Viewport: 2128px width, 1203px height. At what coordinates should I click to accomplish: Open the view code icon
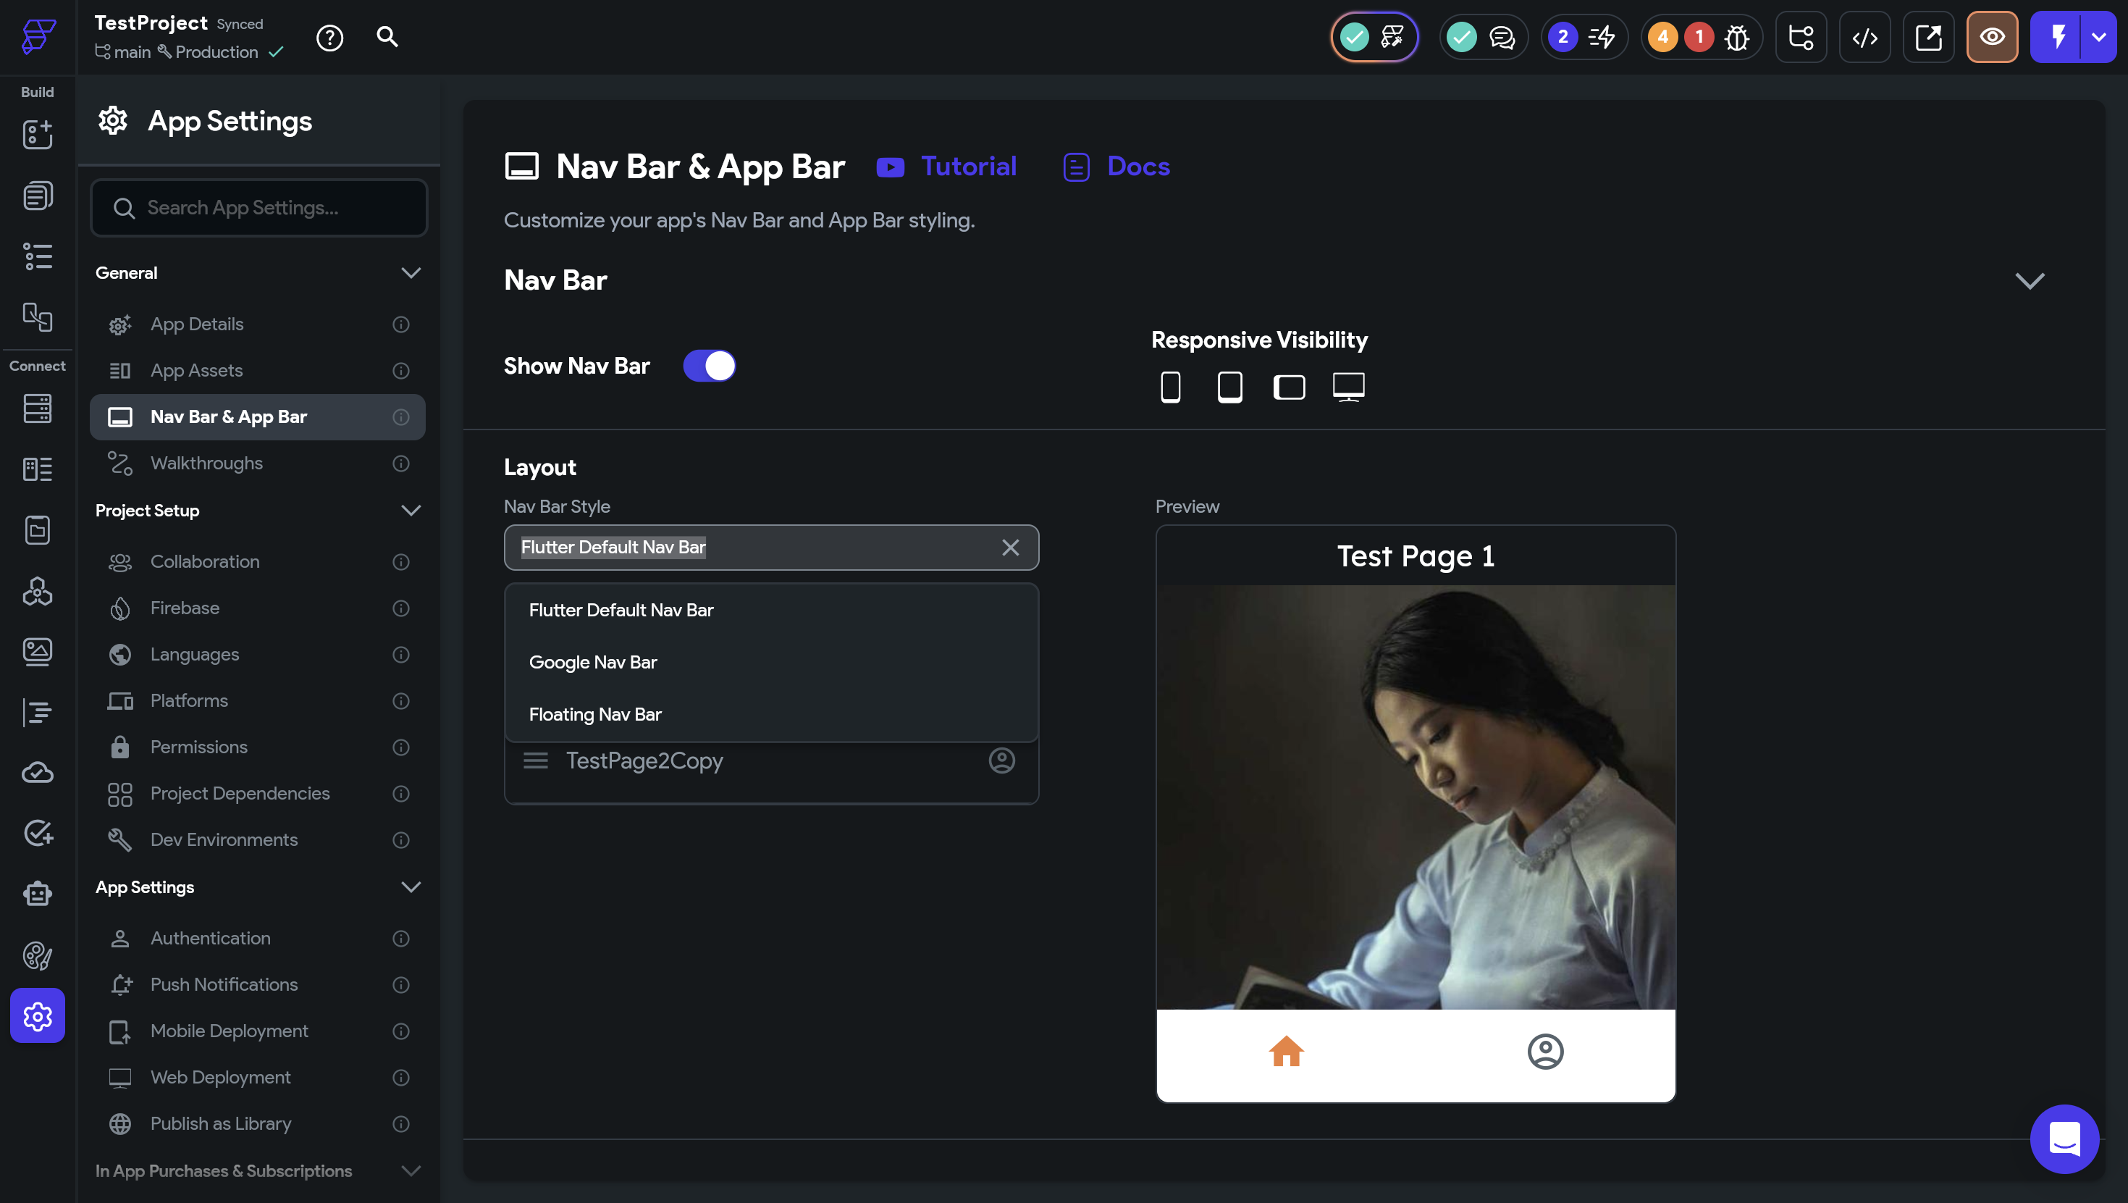click(x=1864, y=38)
